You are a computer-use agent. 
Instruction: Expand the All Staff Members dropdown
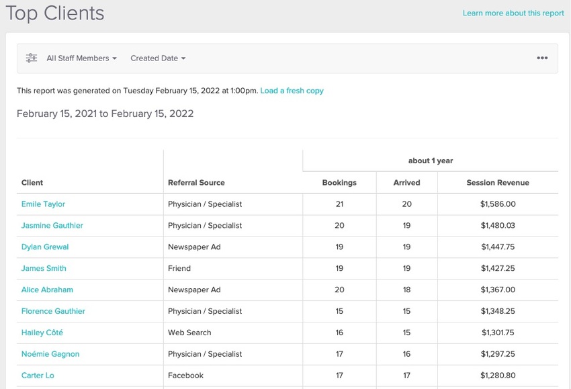click(x=81, y=58)
